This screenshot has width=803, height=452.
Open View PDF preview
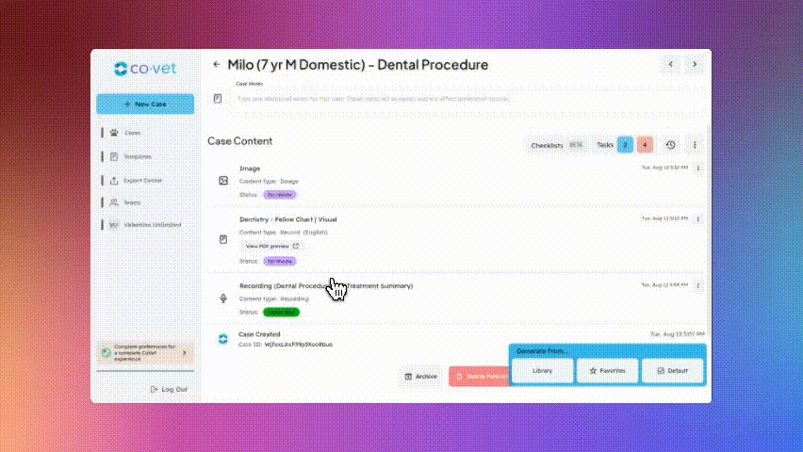click(x=271, y=246)
